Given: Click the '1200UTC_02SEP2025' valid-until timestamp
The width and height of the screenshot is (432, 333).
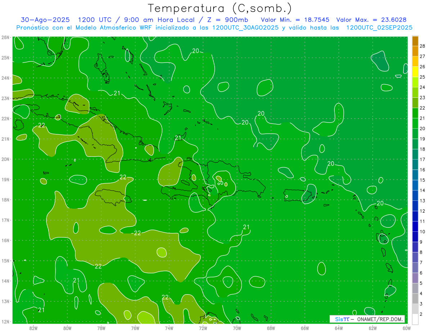Looking at the screenshot, I should [x=379, y=28].
